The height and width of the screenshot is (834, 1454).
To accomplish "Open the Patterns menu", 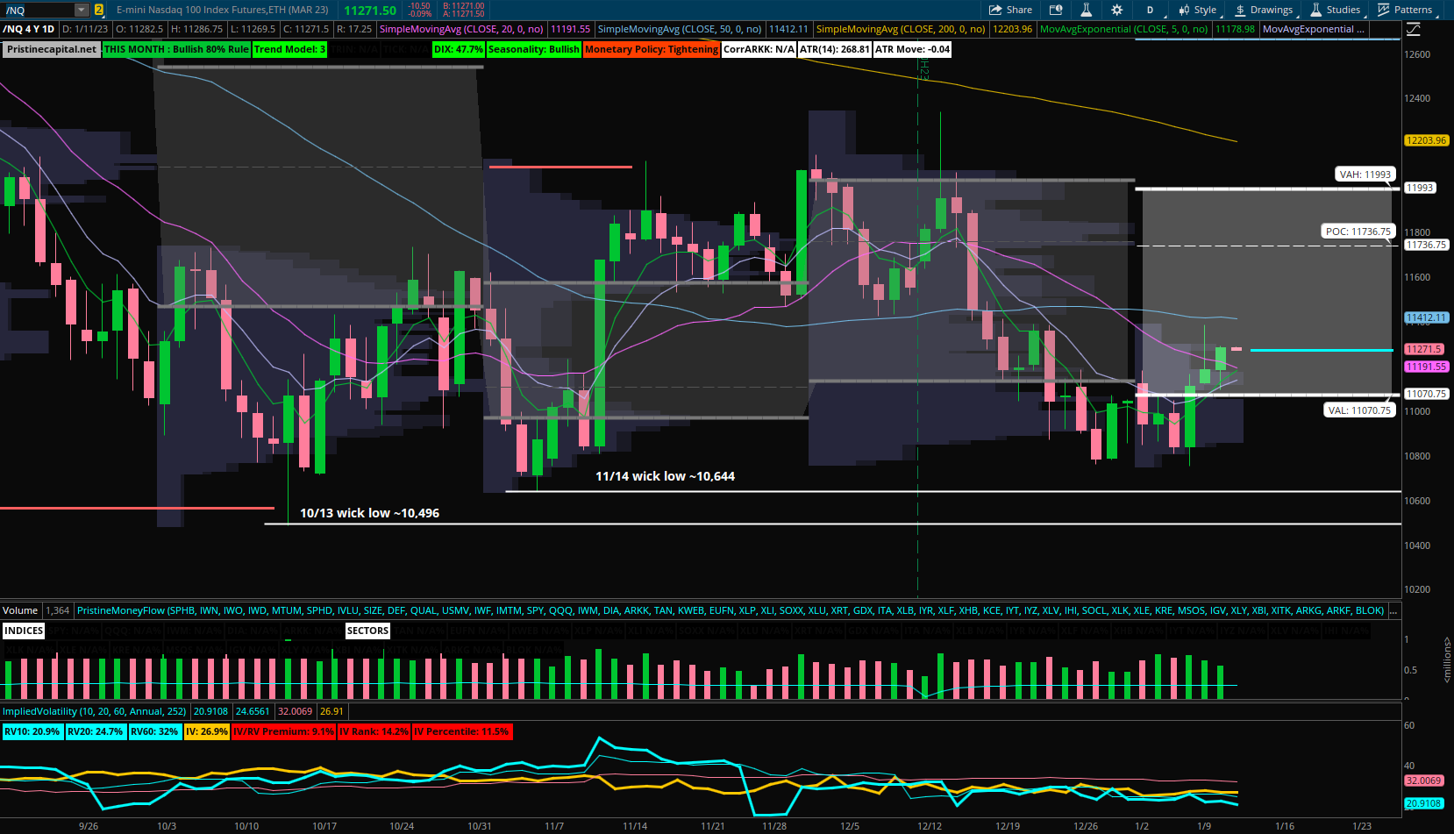I will [1405, 10].
